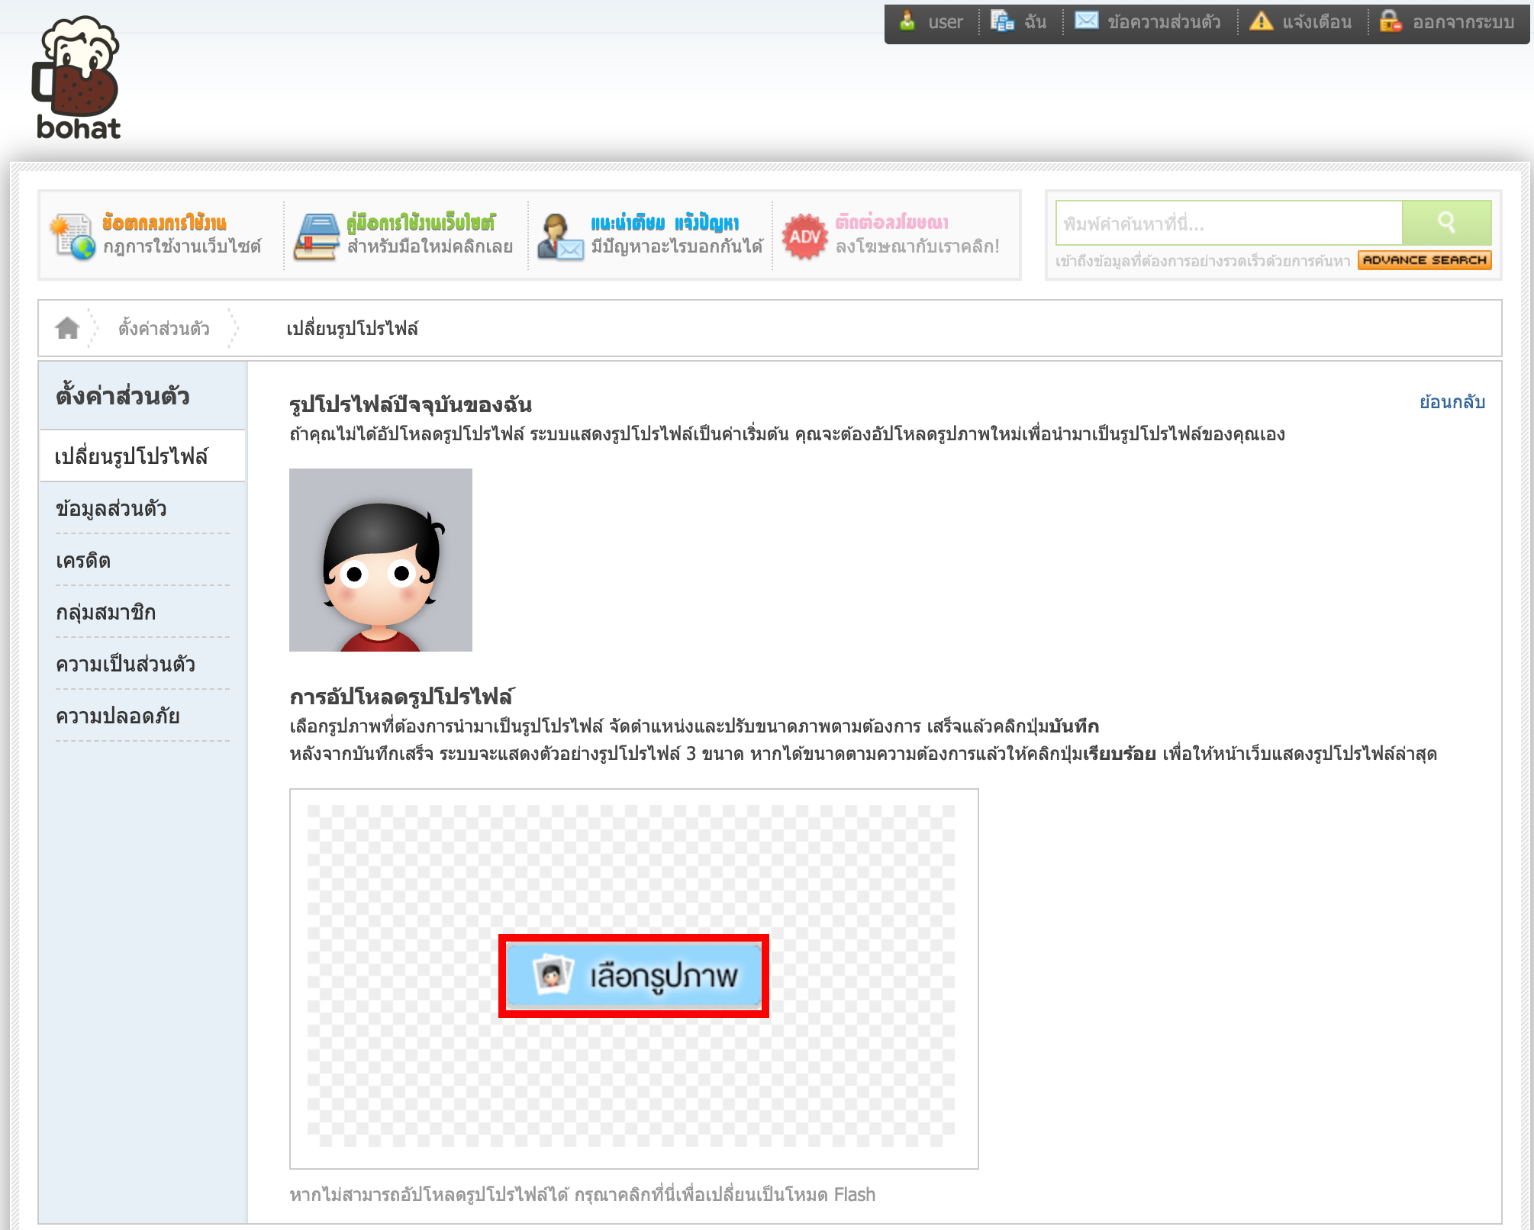Open the user profile in top bar
Viewport: 1534px width, 1230px height.
(x=945, y=22)
